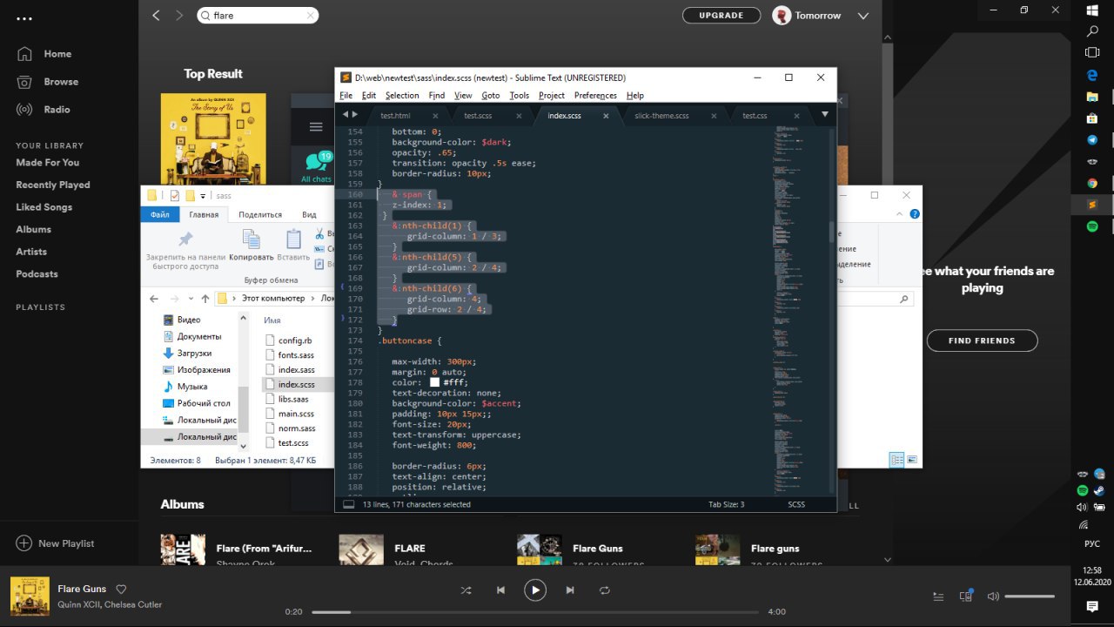Play the current track
This screenshot has width=1114, height=627.
coord(535,590)
